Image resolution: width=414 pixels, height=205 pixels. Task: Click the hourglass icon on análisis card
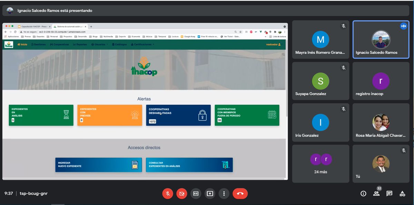click(x=66, y=115)
